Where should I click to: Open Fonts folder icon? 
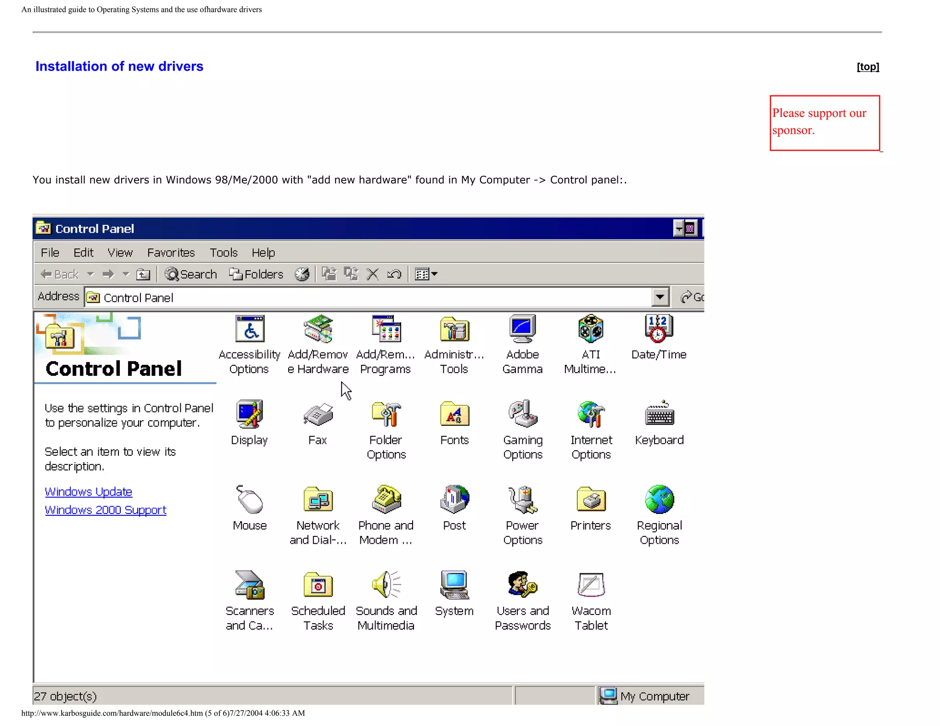[x=454, y=414]
